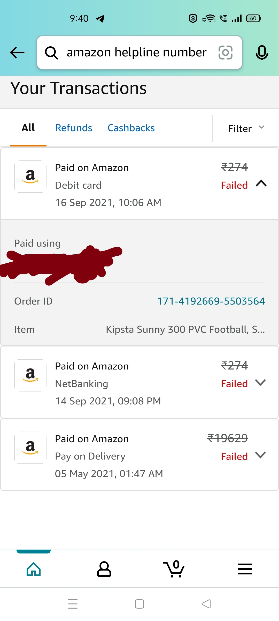The width and height of the screenshot is (279, 621).
Task: Tap the search field with helpline text
Action: point(136,53)
